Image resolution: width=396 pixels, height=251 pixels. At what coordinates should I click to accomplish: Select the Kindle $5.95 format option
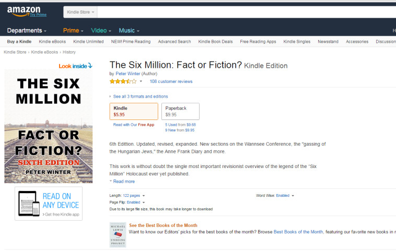click(x=134, y=111)
